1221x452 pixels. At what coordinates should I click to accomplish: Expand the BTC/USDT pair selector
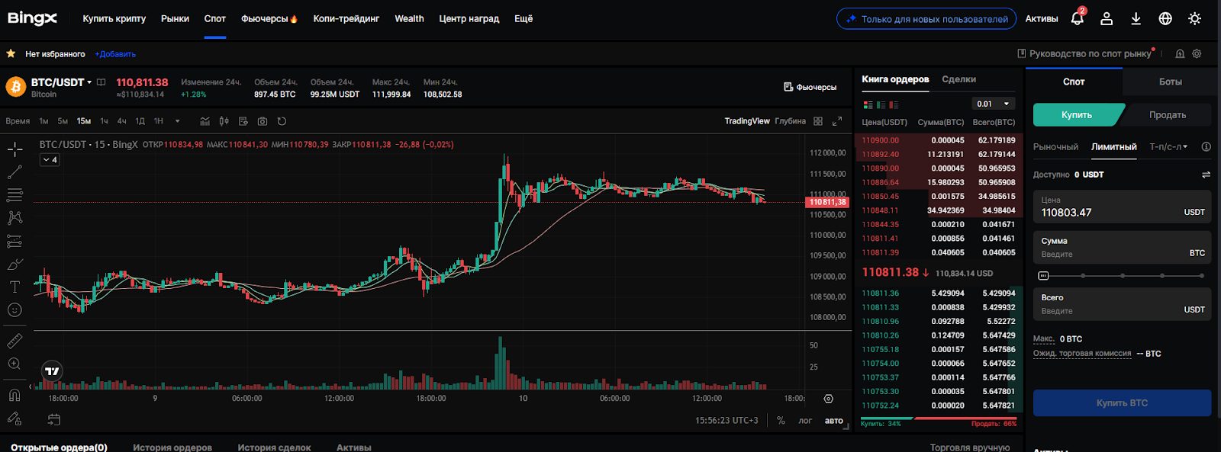89,82
